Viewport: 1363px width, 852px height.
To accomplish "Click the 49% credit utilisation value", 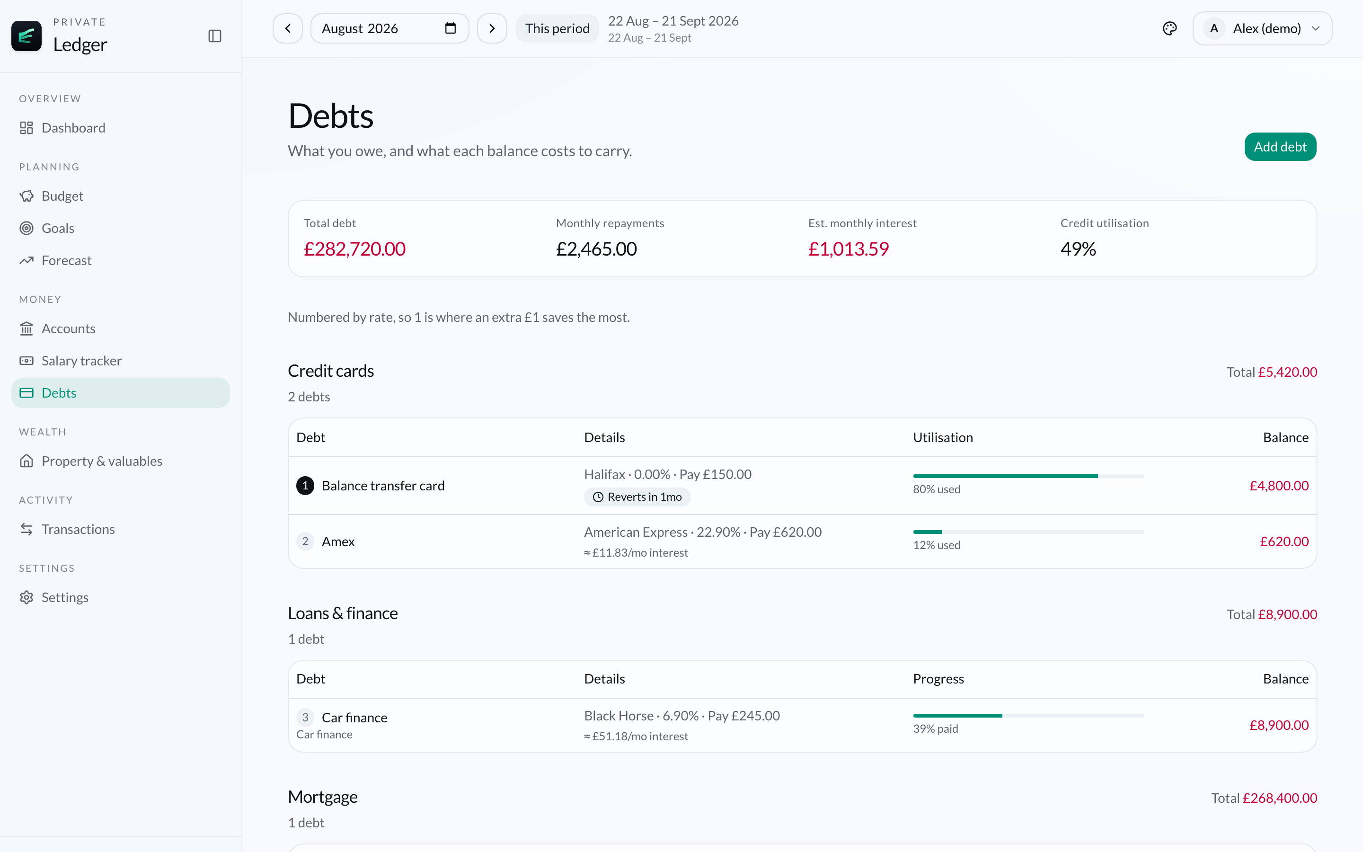I will [1078, 248].
